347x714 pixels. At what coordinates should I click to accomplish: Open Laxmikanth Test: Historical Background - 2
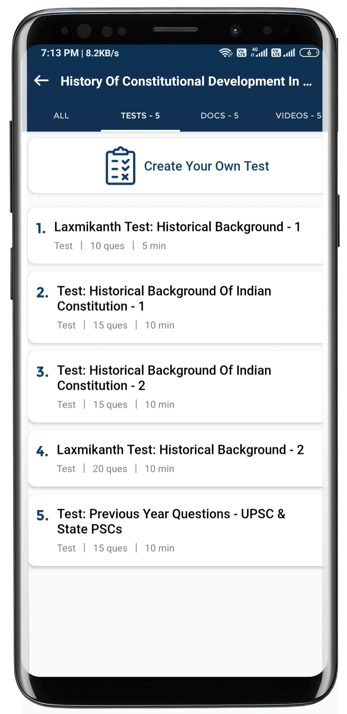point(180,450)
